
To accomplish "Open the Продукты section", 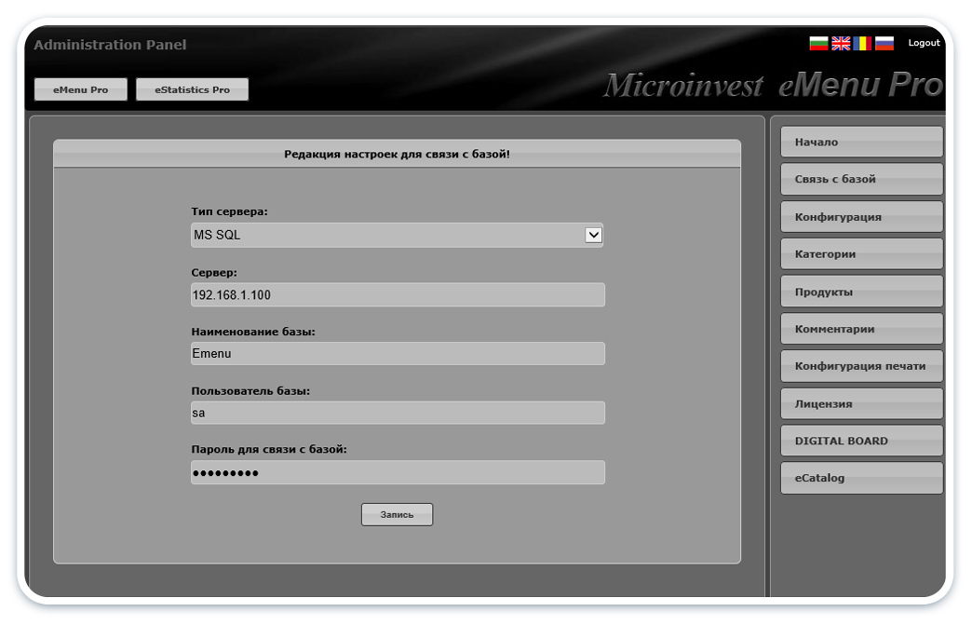I will point(861,292).
